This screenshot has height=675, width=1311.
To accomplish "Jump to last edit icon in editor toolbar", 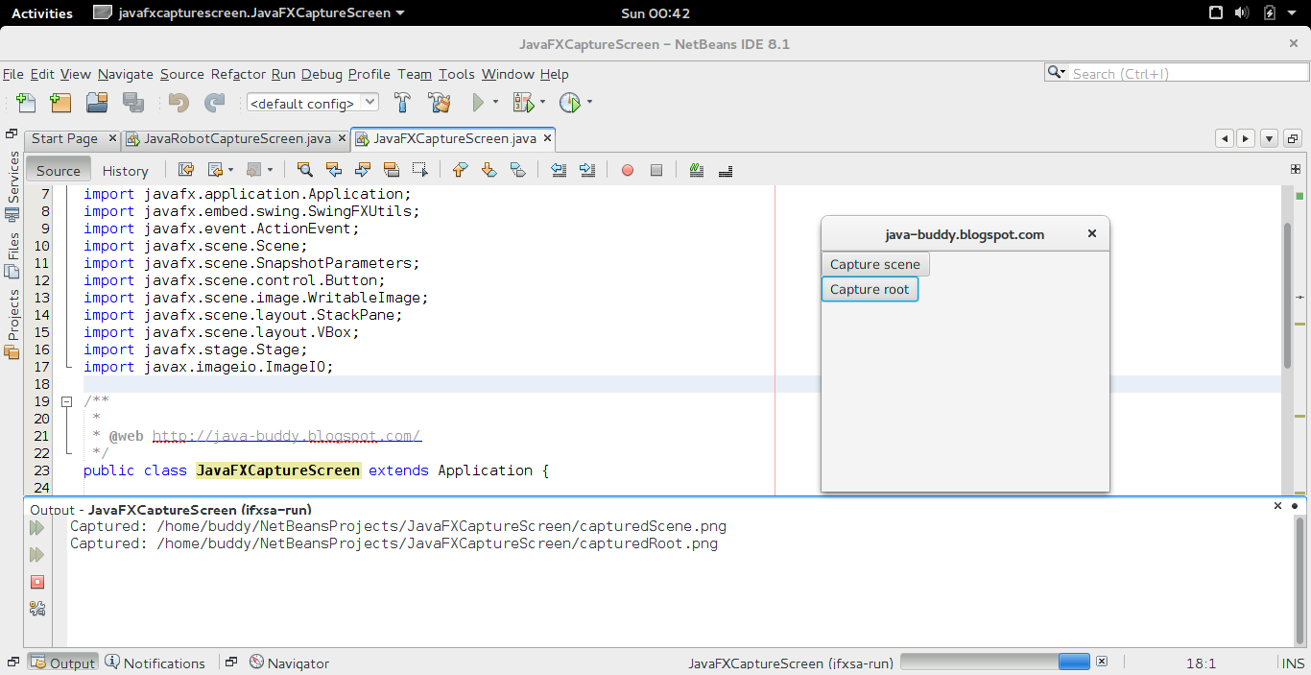I will click(x=187, y=170).
